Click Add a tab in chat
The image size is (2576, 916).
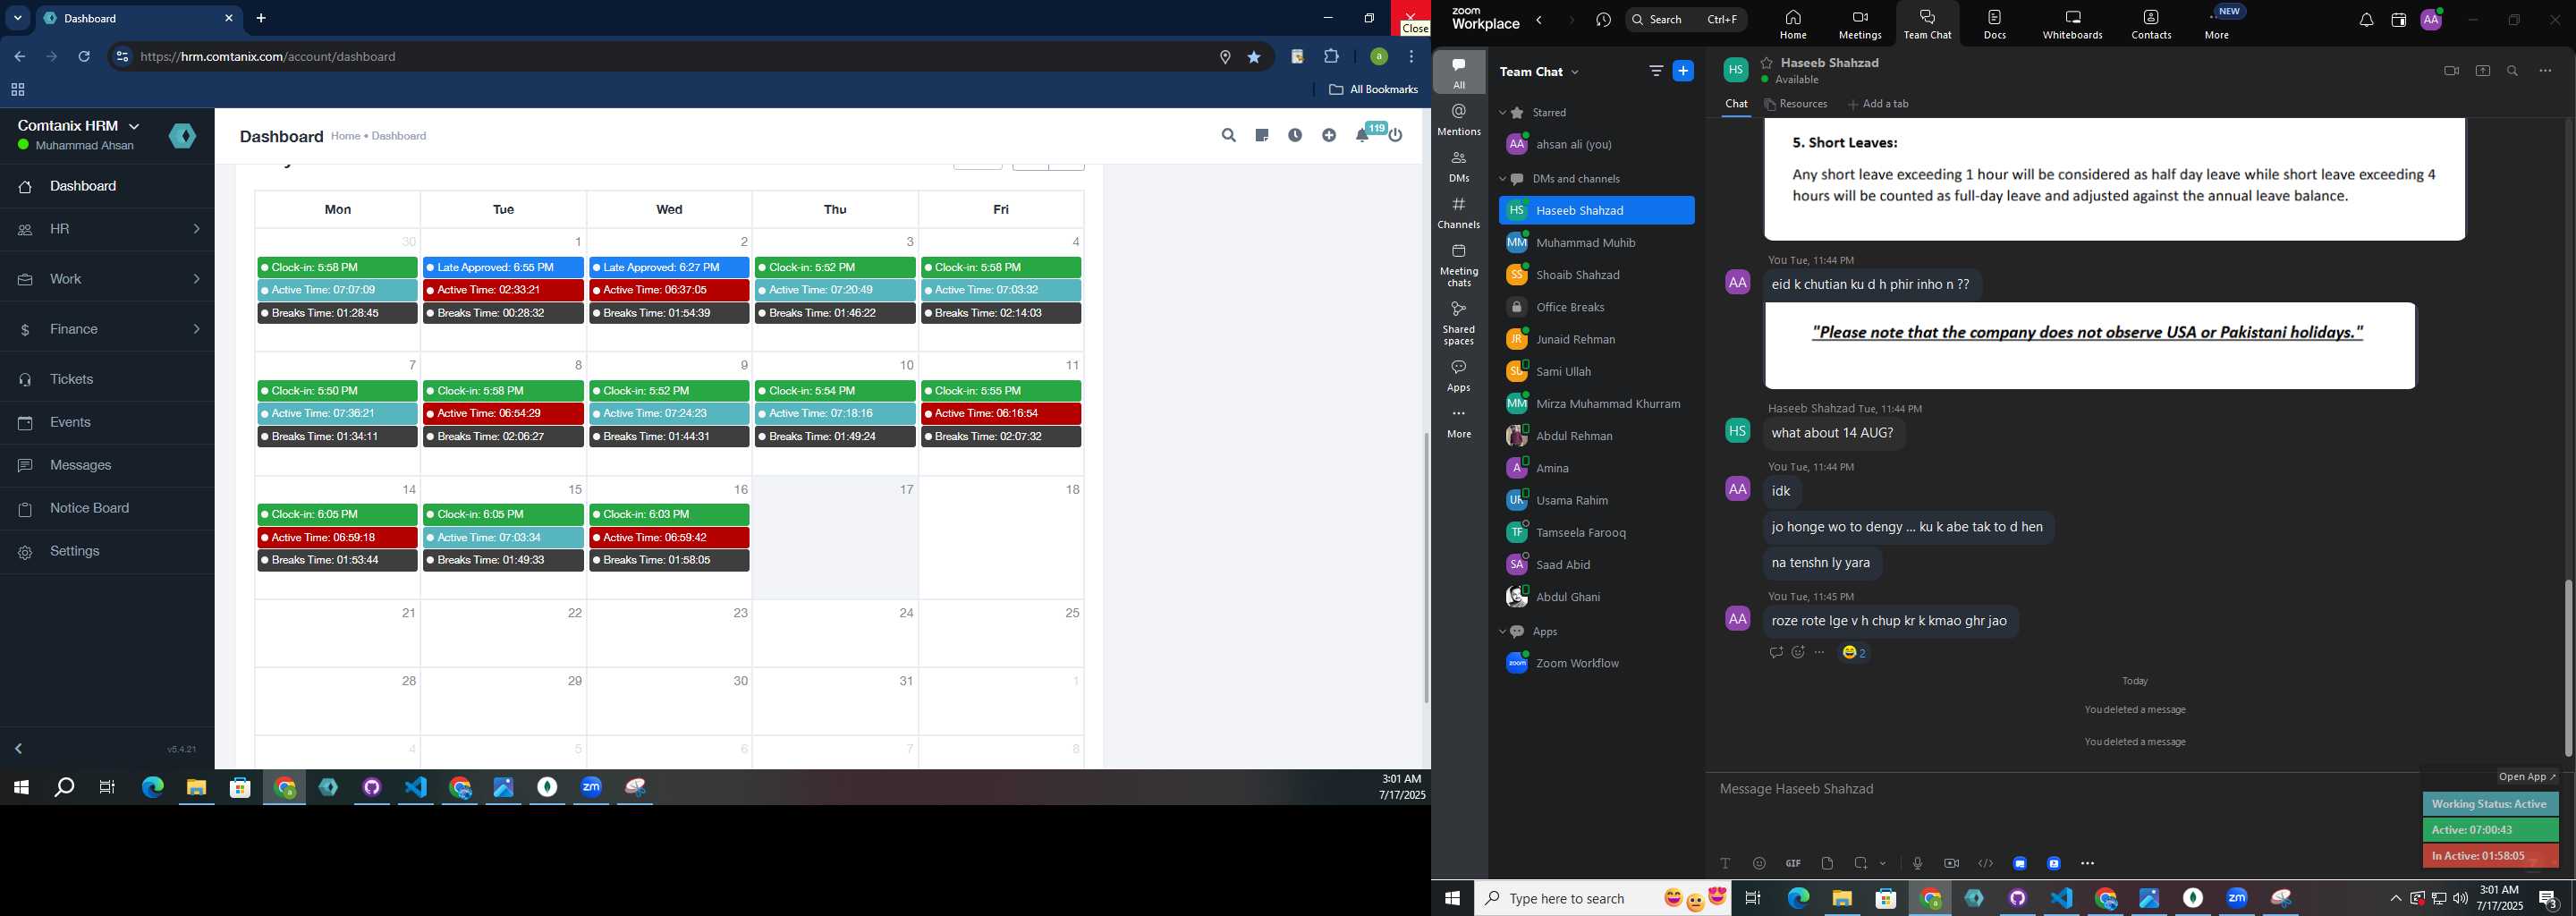pyautogui.click(x=1878, y=104)
